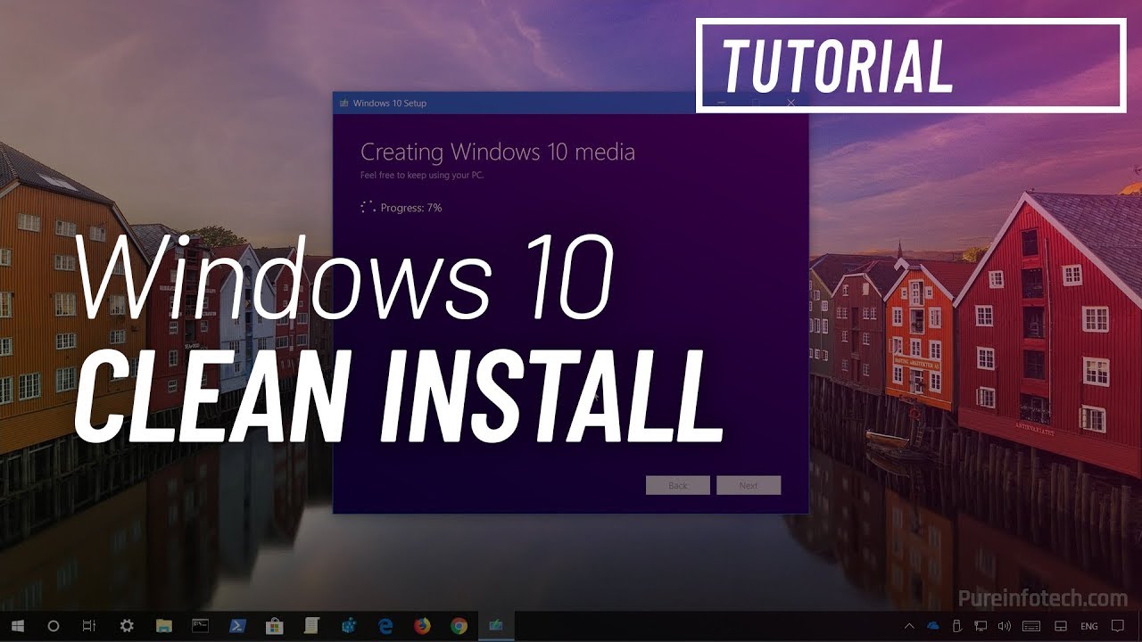Click Windows 10 Setup title bar icon
Viewport: 1142px width, 642px height.
[343, 103]
